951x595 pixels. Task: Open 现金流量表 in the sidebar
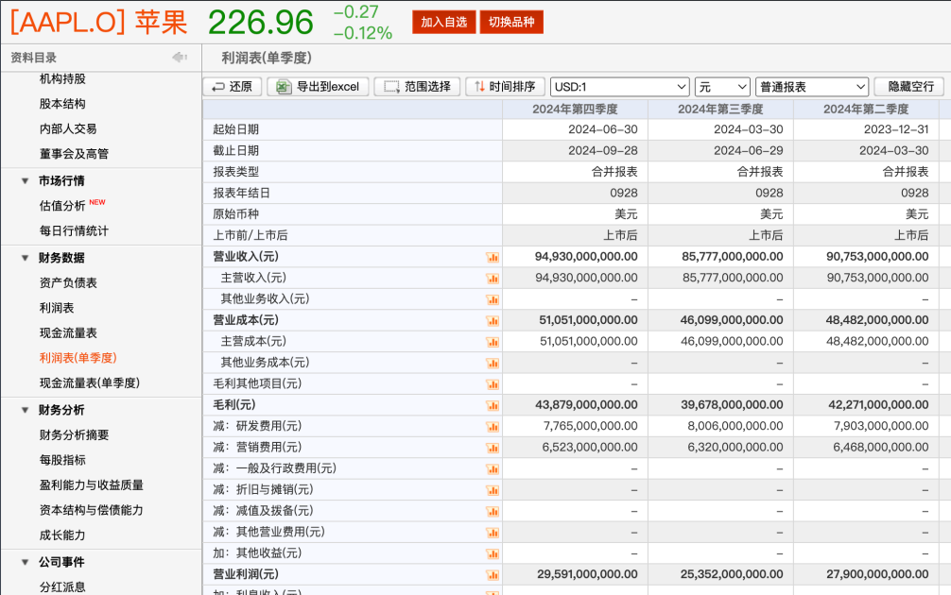[68, 332]
